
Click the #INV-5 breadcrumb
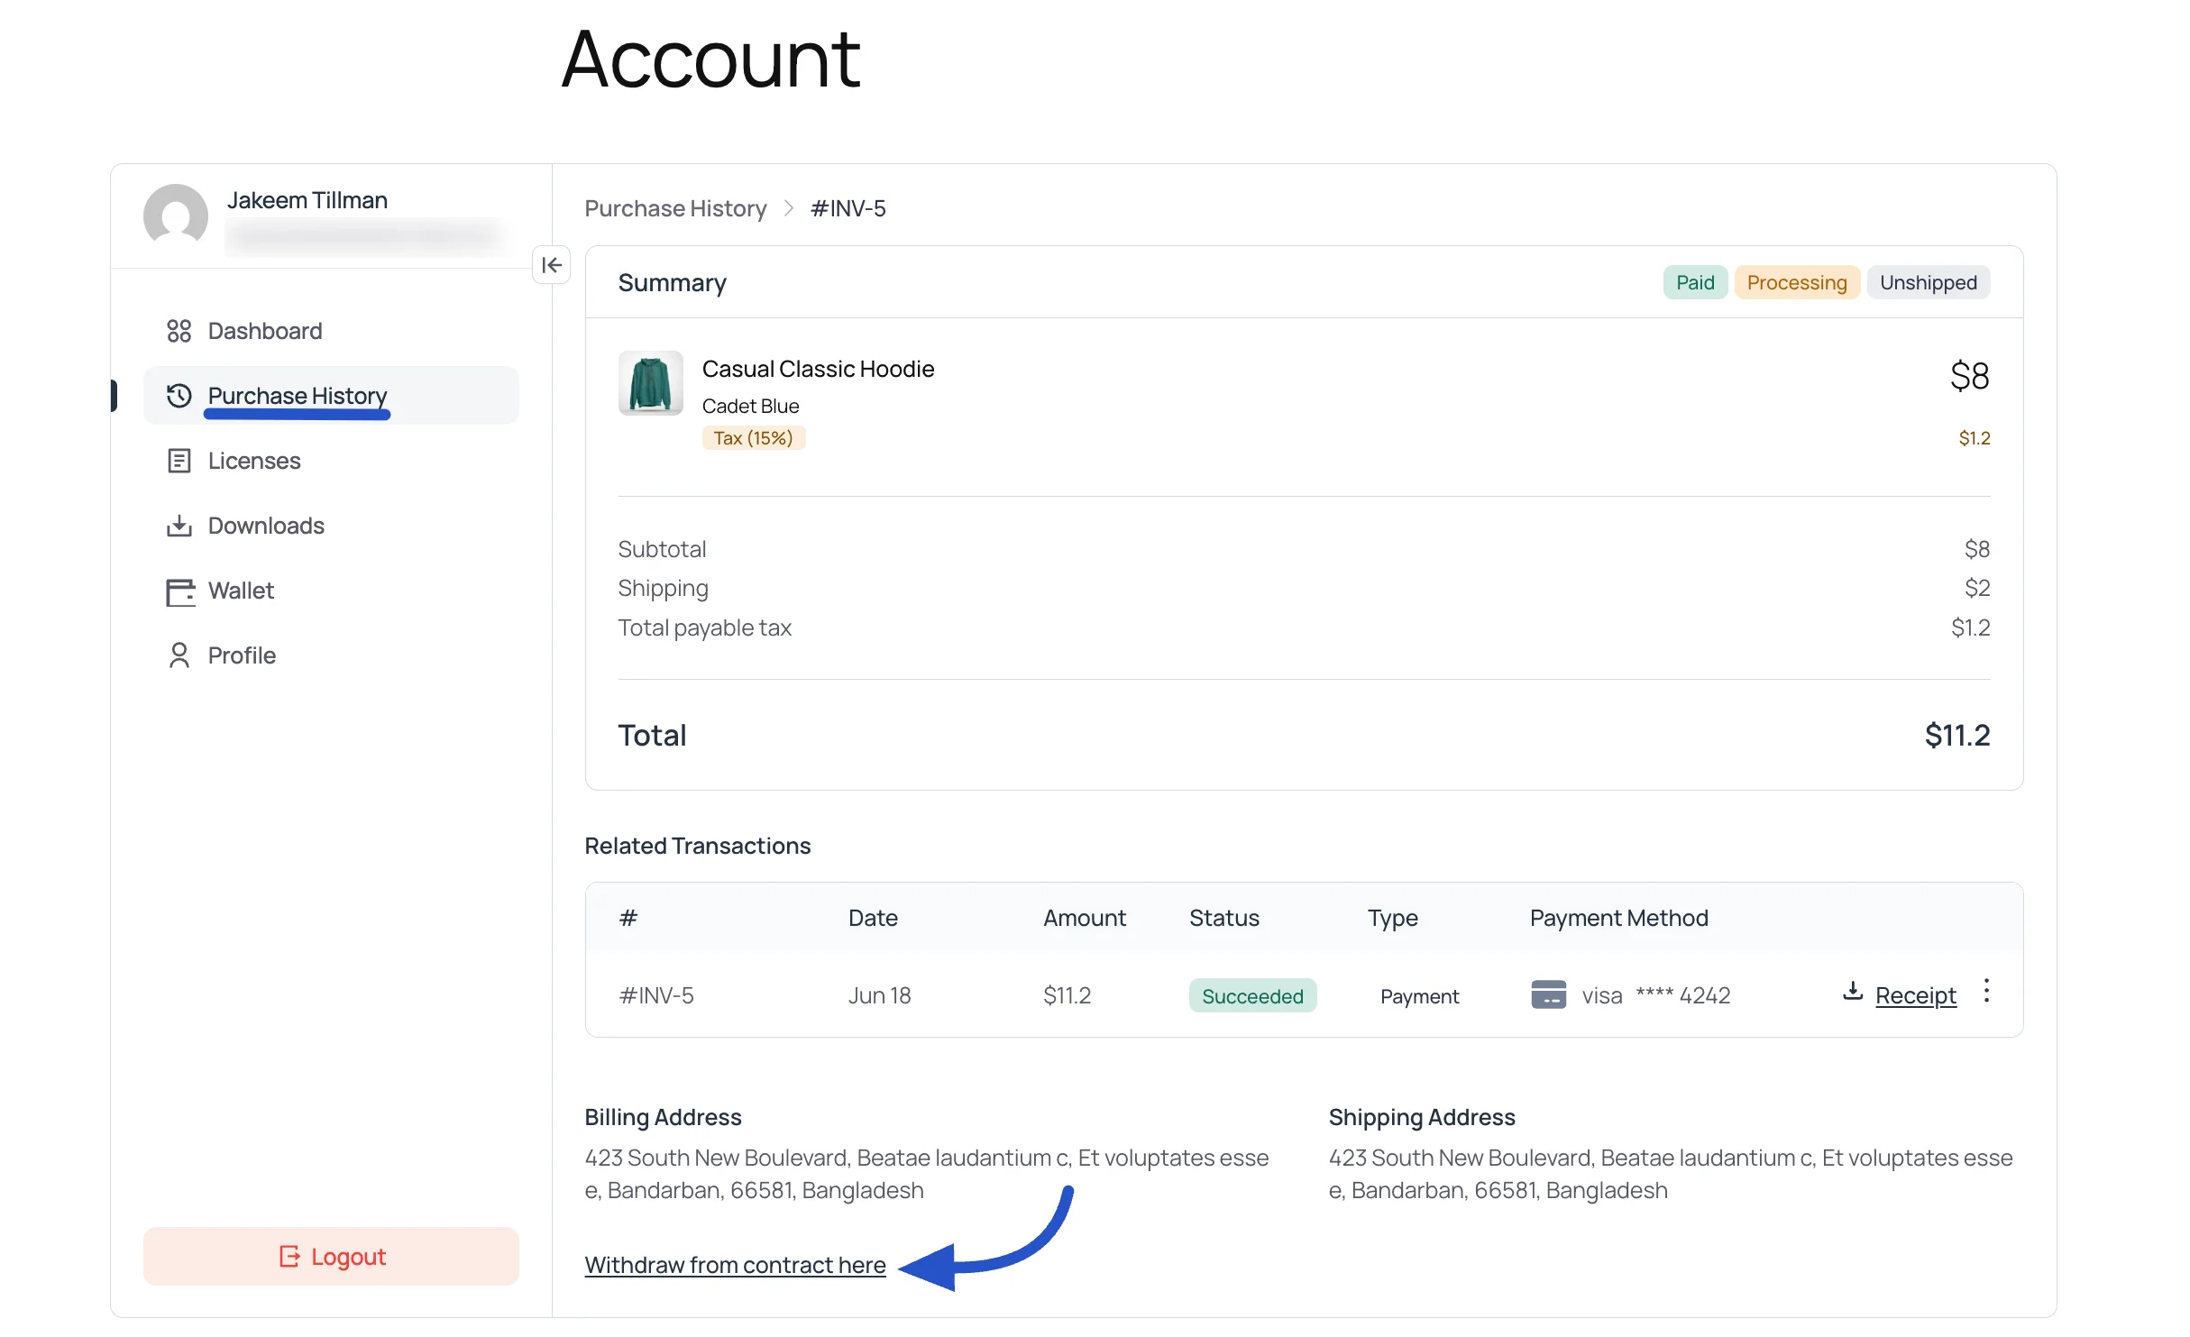click(x=848, y=208)
